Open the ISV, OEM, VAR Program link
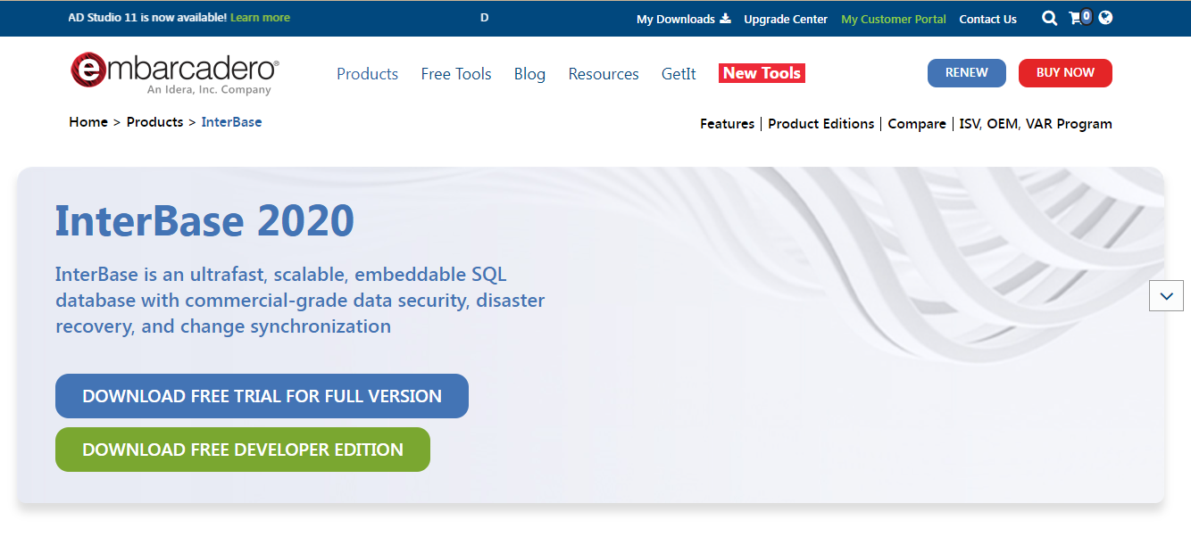The height and width of the screenshot is (553, 1191). (x=1036, y=124)
